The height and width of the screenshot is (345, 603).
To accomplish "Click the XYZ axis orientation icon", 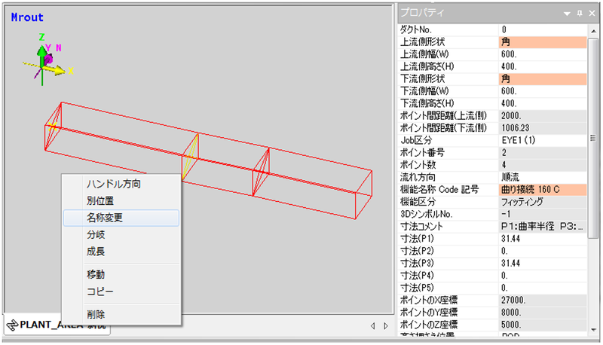I will tap(47, 57).
